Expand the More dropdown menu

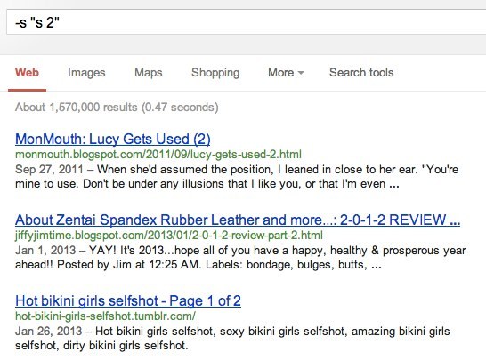286,72
